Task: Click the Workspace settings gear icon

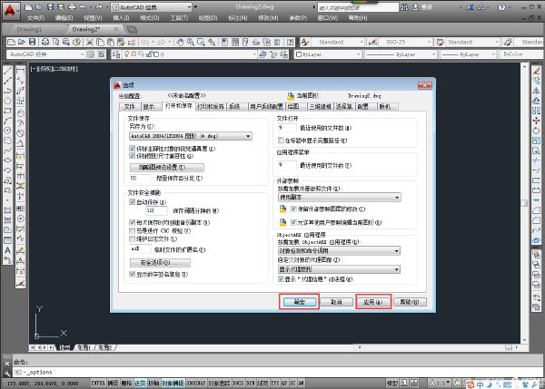Action: (91, 54)
